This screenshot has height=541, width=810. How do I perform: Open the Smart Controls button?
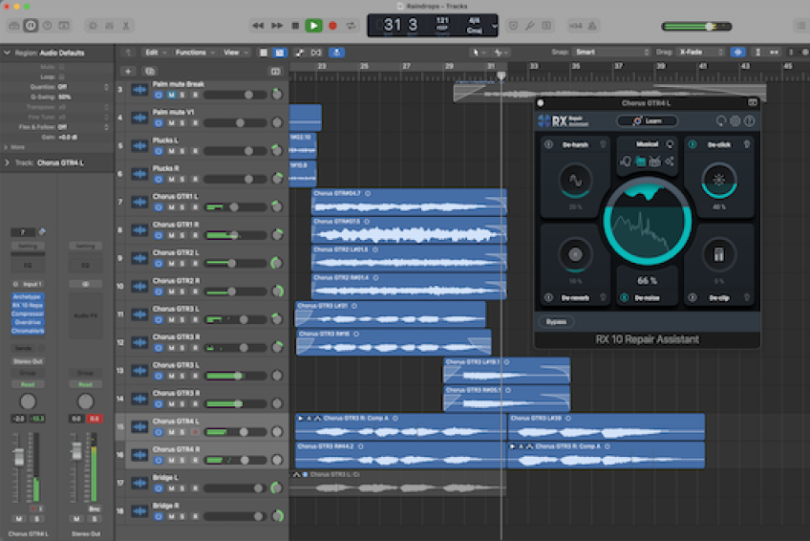coord(93,25)
